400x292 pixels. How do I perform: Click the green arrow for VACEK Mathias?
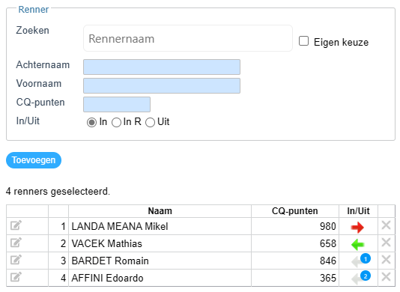point(357,245)
